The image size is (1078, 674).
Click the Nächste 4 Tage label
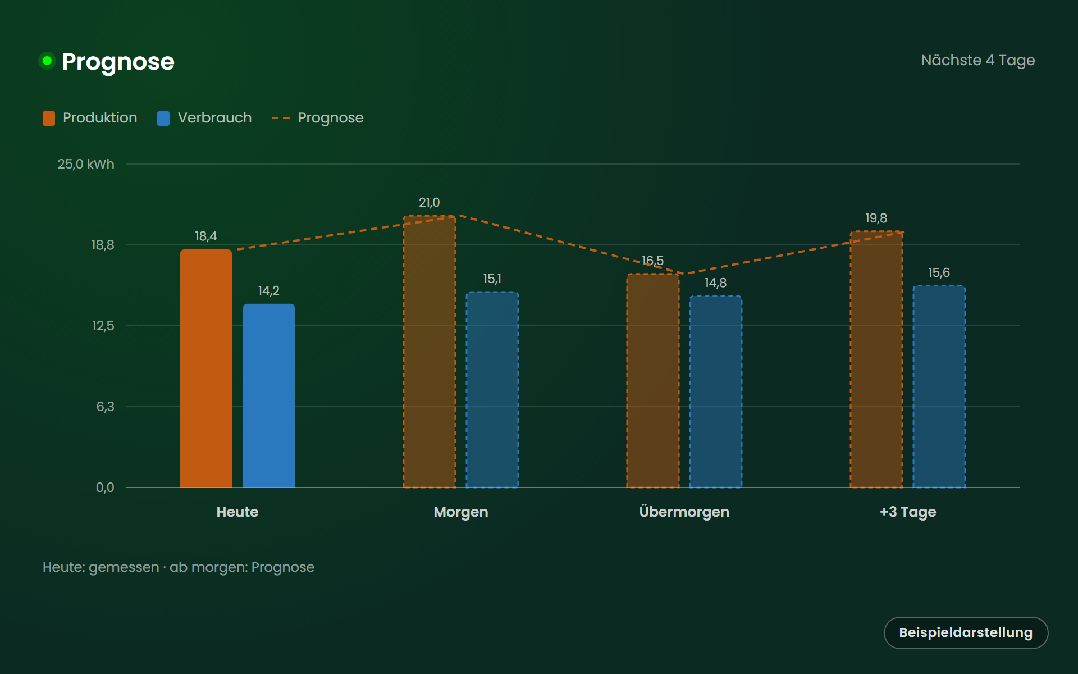(x=978, y=60)
